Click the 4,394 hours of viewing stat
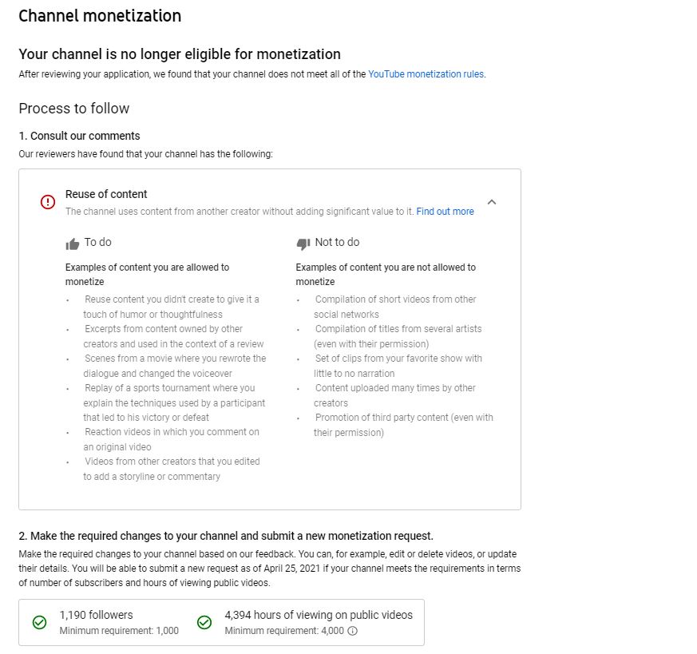Screen dimensions: 697x654 click(319, 615)
